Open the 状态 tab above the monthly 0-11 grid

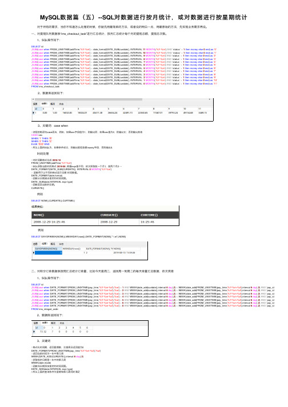[x=62, y=104]
